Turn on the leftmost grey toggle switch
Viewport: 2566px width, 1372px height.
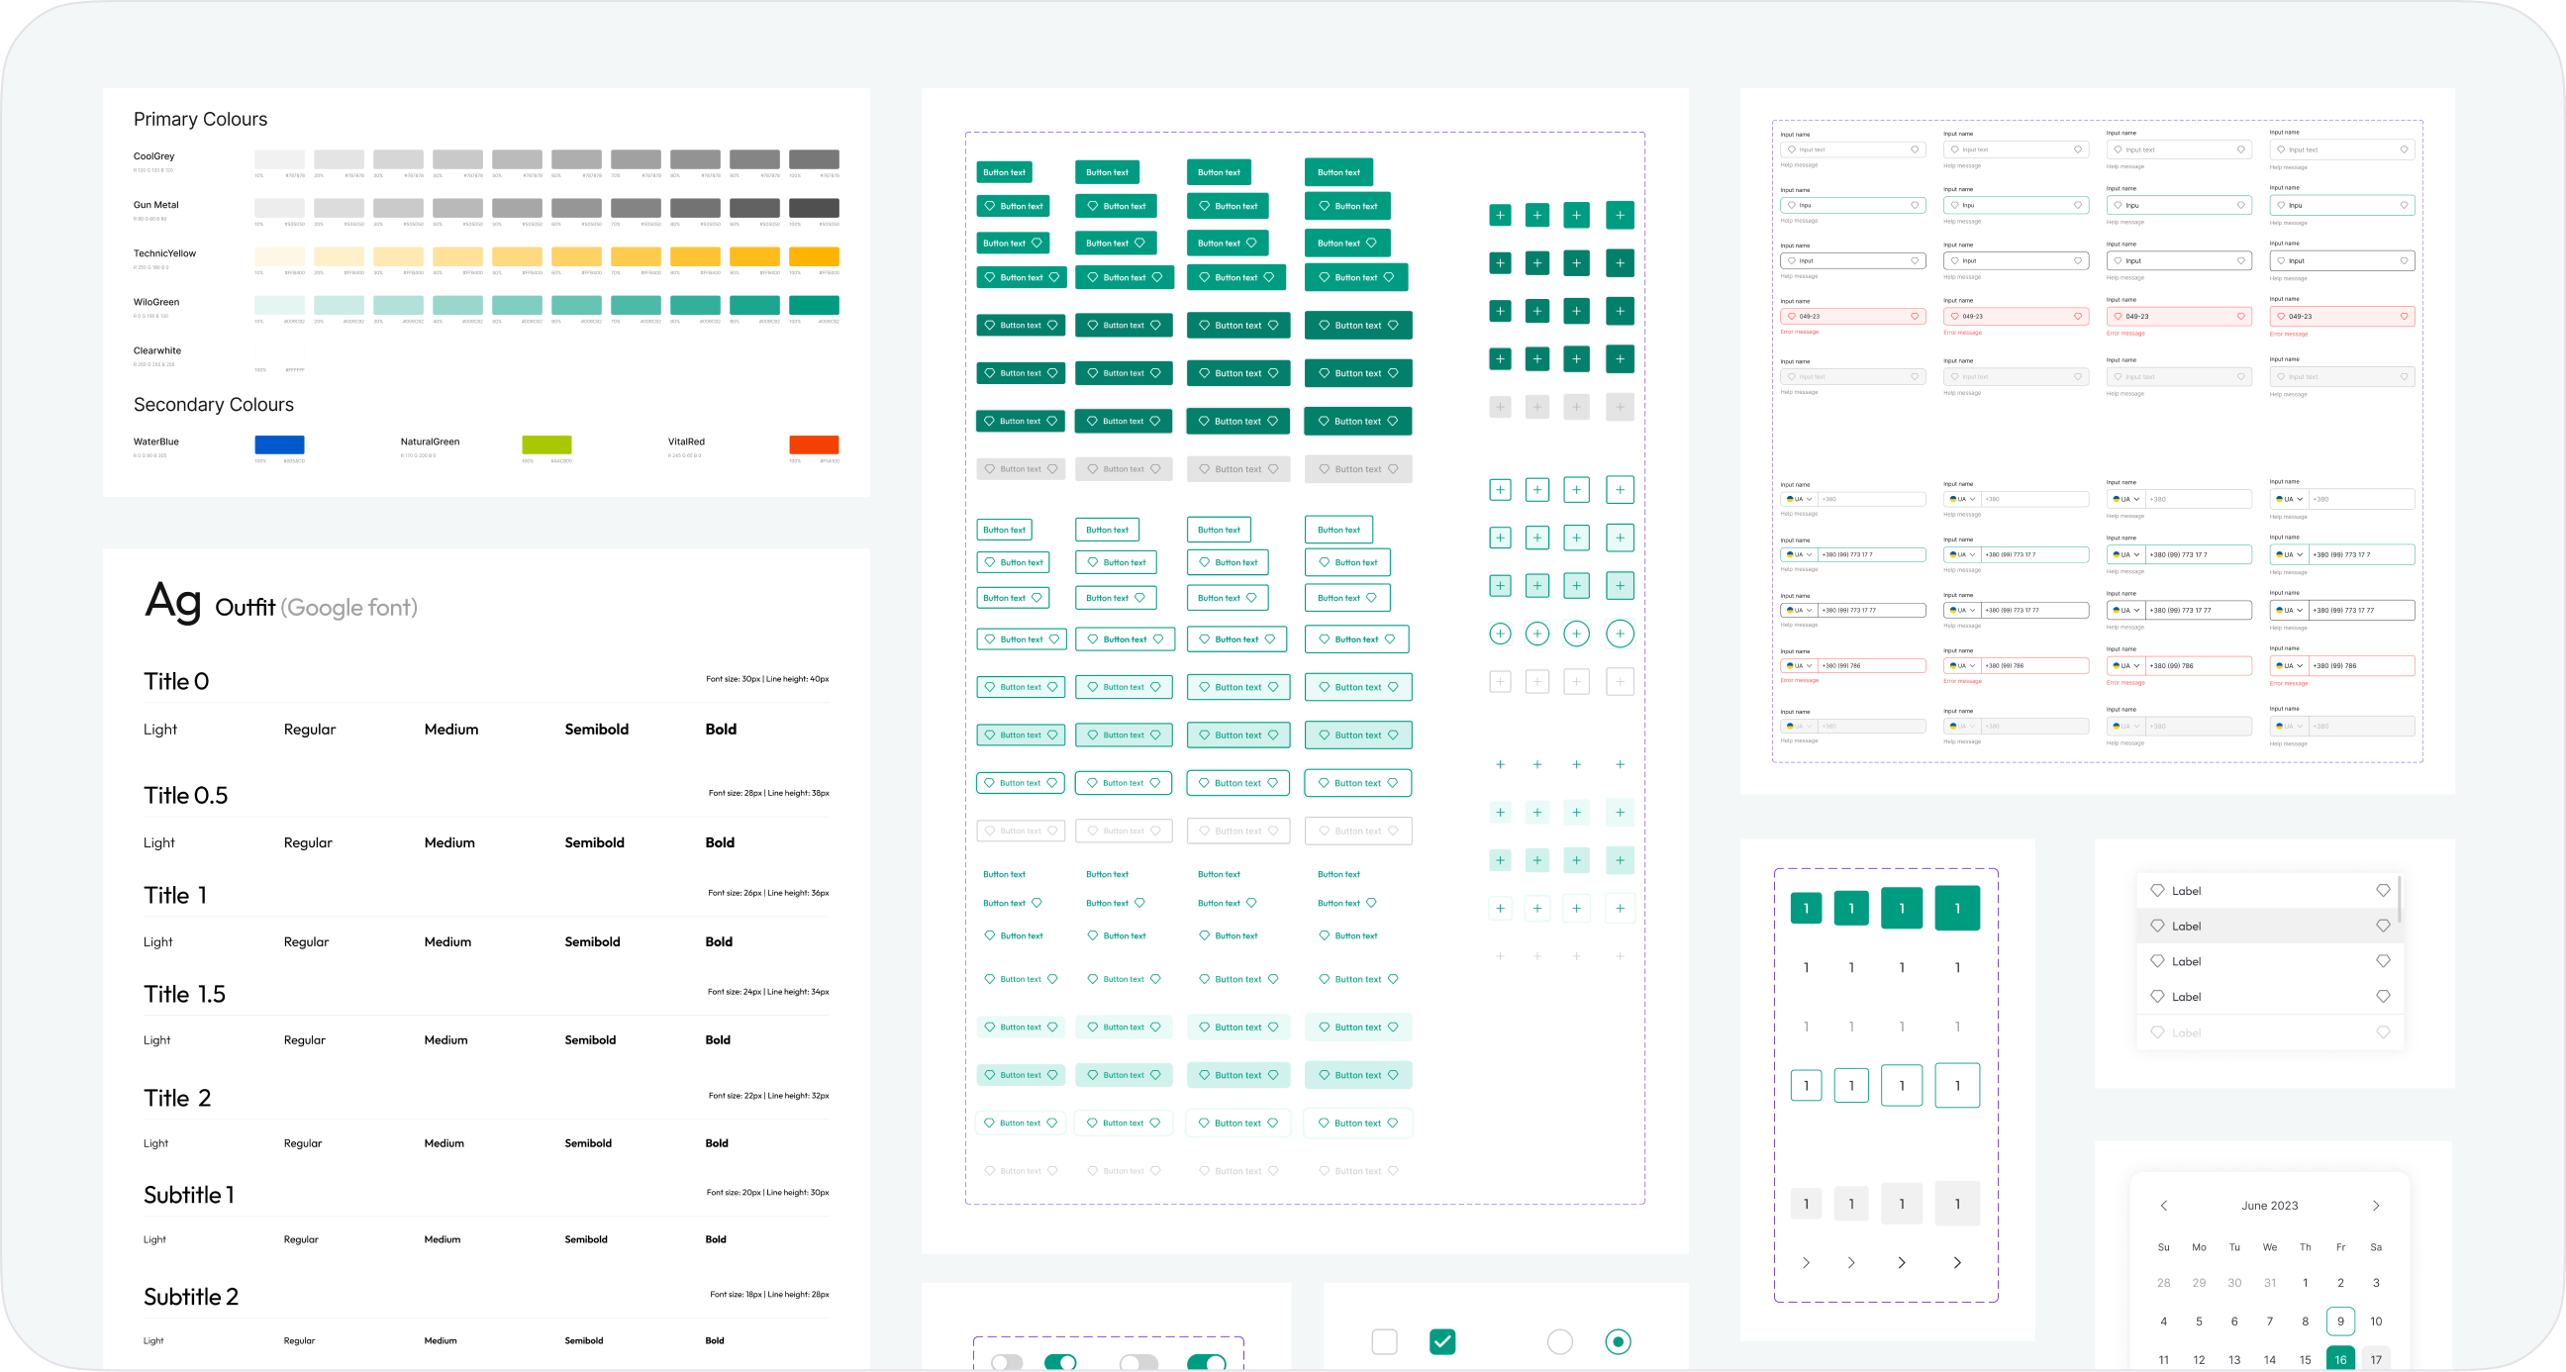[1006, 1362]
